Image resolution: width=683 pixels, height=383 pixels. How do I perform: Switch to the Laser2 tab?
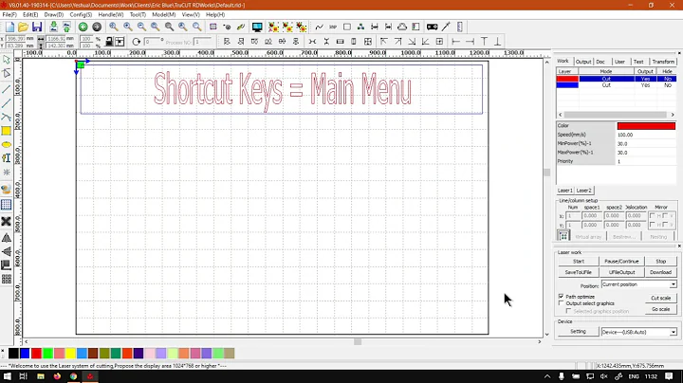coord(583,191)
